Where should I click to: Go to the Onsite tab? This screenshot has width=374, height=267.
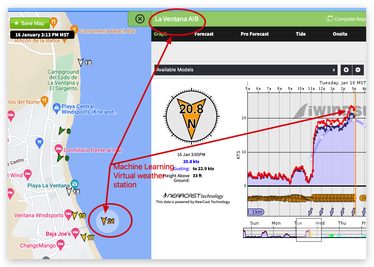[x=340, y=34]
